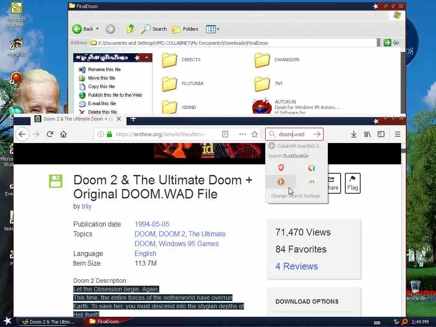Open the browser library icon

(367, 134)
